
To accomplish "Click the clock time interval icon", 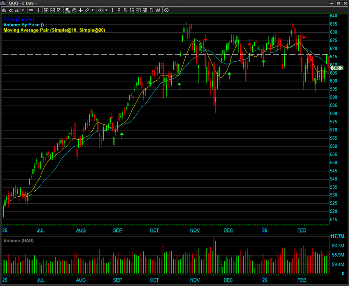I will (x=100, y=10).
